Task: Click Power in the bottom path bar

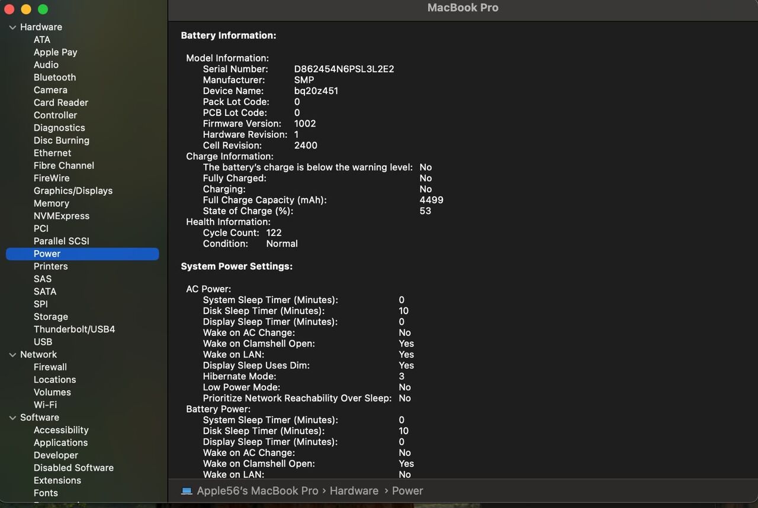Action: (407, 491)
